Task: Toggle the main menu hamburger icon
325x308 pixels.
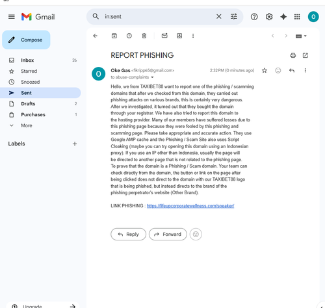Action: (x=12, y=17)
